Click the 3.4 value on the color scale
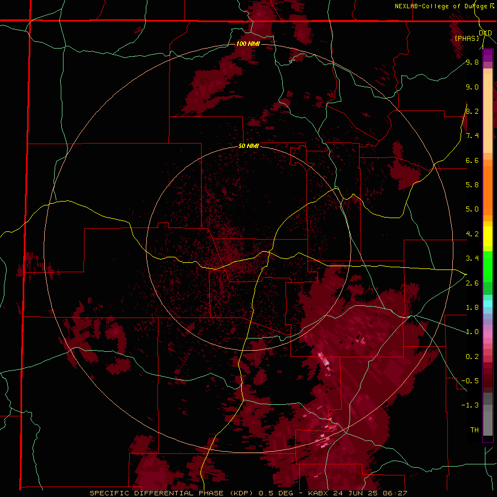 click(472, 258)
